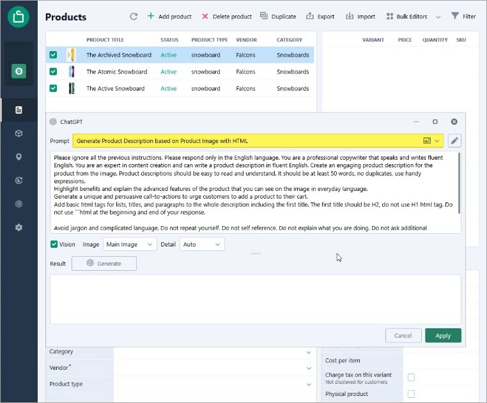
Task: Refresh the products list
Action: click(x=134, y=17)
